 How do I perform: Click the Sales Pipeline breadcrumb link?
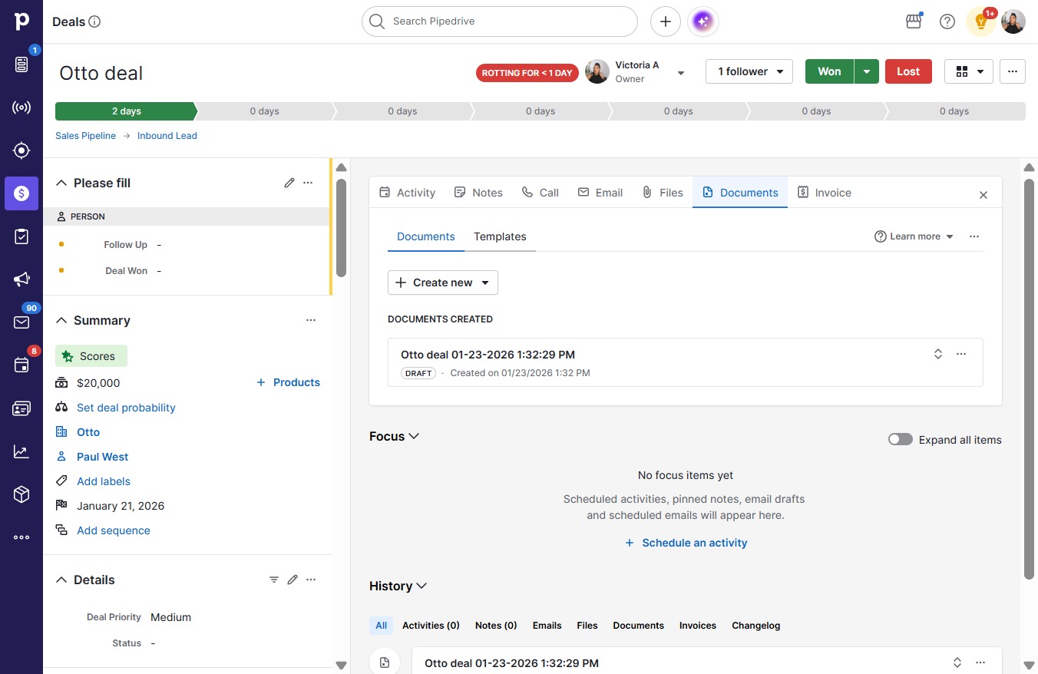pos(85,136)
